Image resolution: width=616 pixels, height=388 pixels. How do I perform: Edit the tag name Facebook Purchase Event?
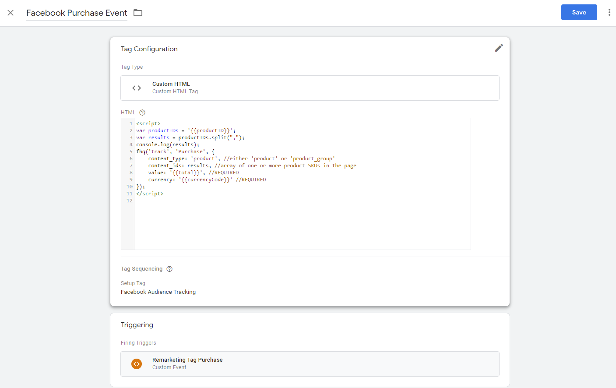[x=77, y=13]
